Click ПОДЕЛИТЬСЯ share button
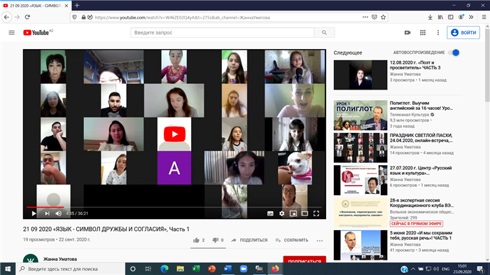The image size is (490, 275). tap(249, 240)
